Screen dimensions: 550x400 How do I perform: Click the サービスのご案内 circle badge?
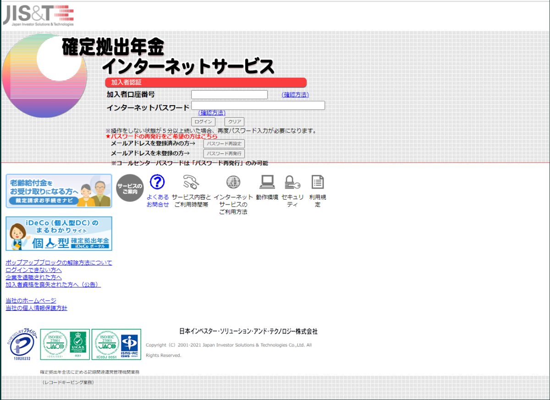(x=130, y=187)
